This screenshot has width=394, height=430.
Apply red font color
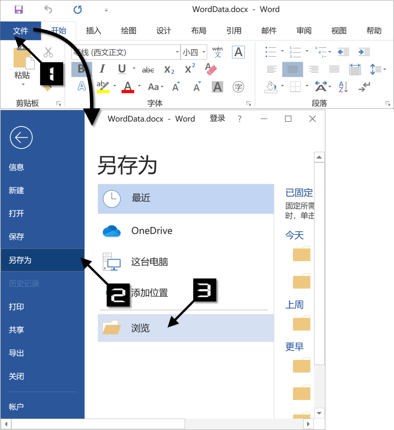click(x=128, y=87)
